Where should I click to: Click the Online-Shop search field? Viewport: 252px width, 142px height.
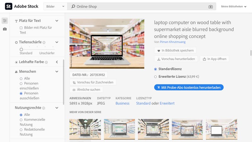141,6
